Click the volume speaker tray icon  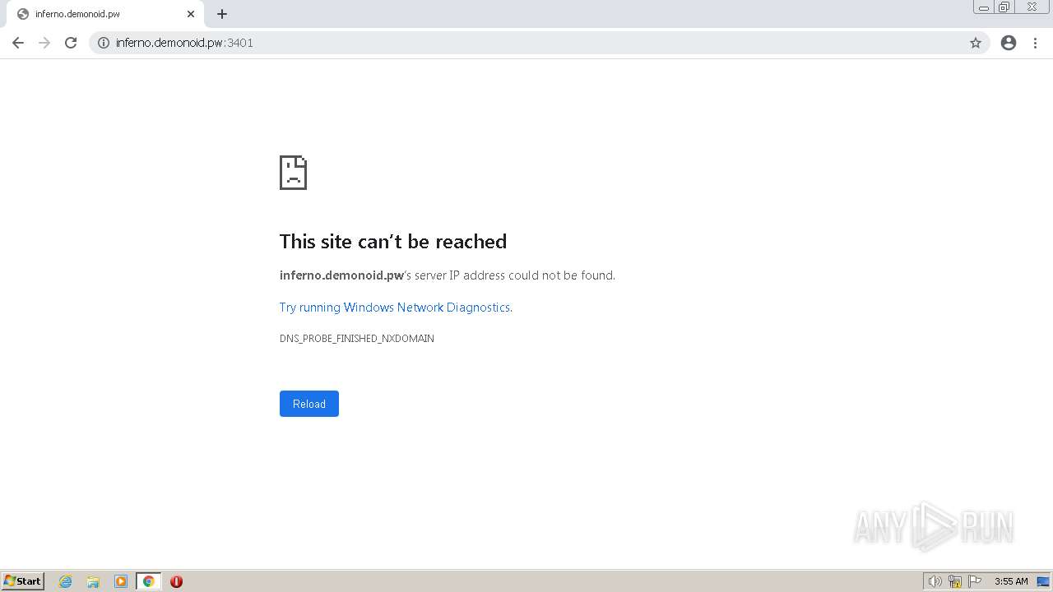coord(935,581)
